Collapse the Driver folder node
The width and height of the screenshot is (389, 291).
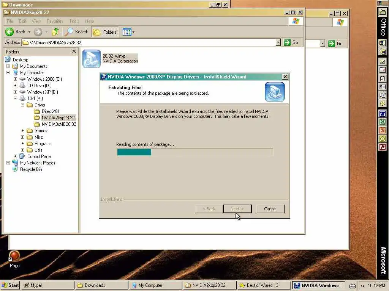[22, 105]
